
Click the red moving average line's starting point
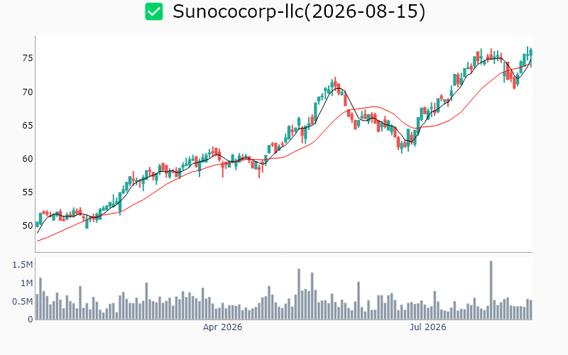(38, 241)
